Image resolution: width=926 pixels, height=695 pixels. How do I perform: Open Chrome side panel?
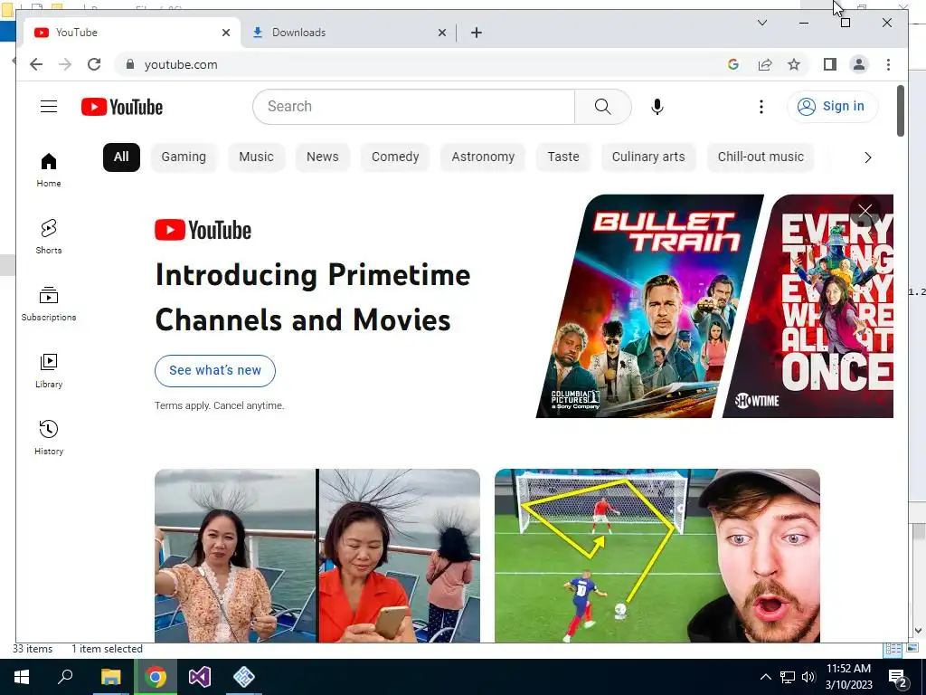pyautogui.click(x=830, y=64)
